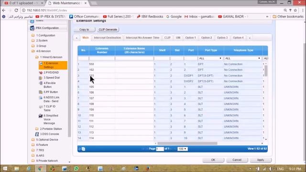Click the browser back arrow
Image resolution: width=306 pixels, height=172 pixels.
click(4, 10)
